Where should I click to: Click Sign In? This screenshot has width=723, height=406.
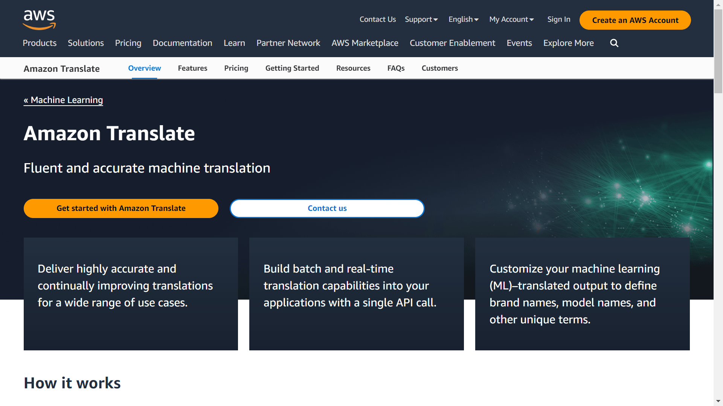point(558,19)
